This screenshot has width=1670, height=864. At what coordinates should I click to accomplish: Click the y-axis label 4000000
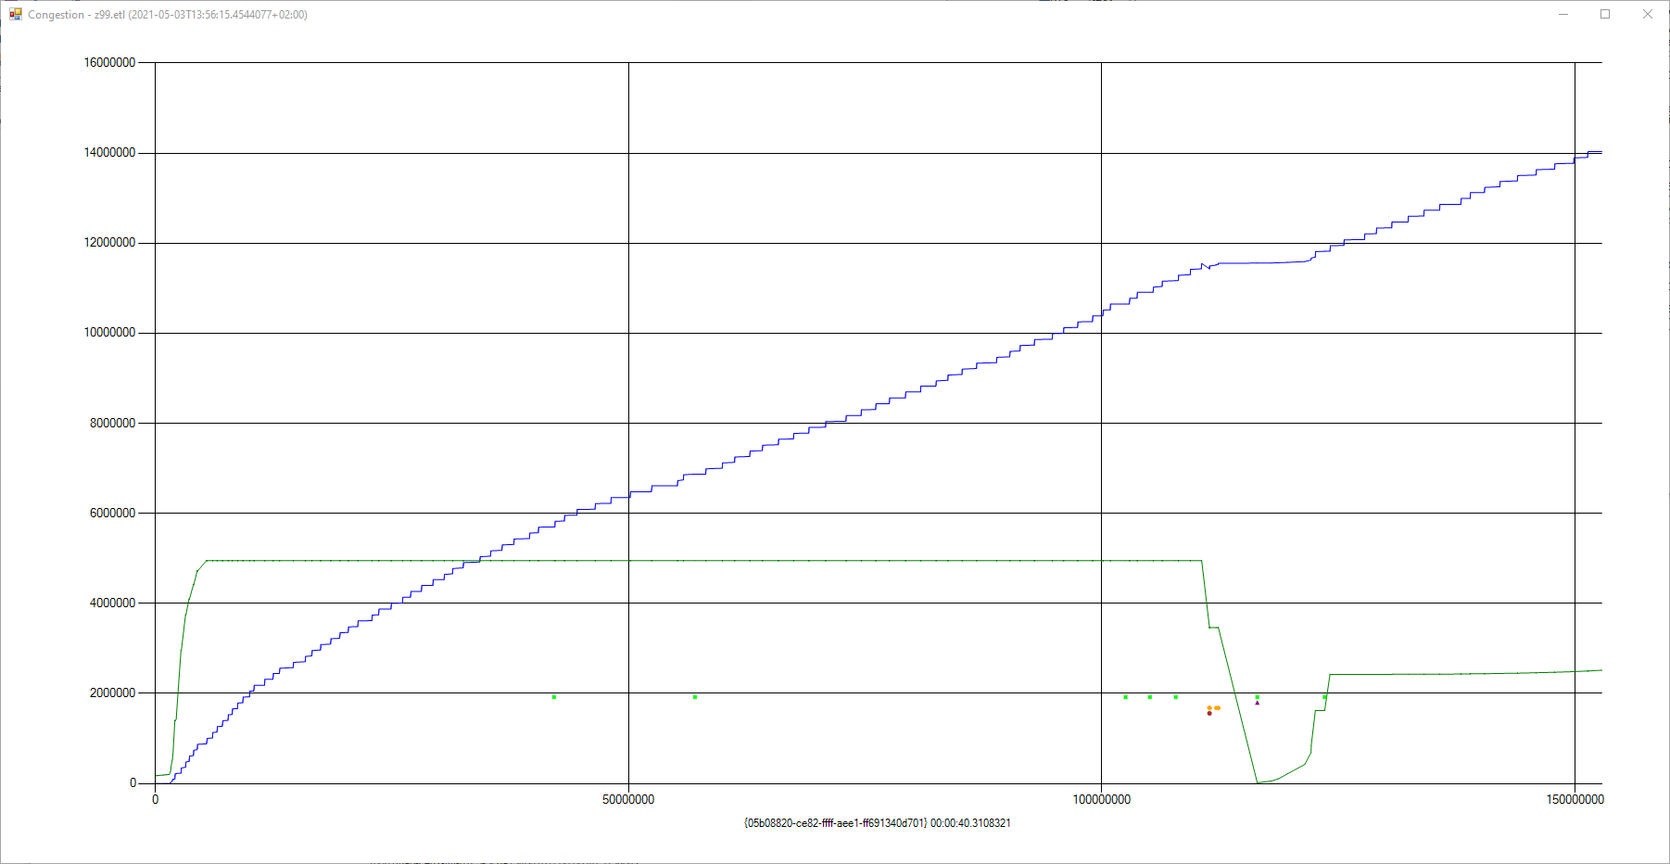(112, 603)
